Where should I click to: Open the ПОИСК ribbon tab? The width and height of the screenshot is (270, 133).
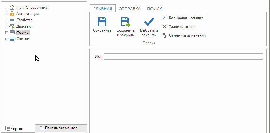point(154,9)
